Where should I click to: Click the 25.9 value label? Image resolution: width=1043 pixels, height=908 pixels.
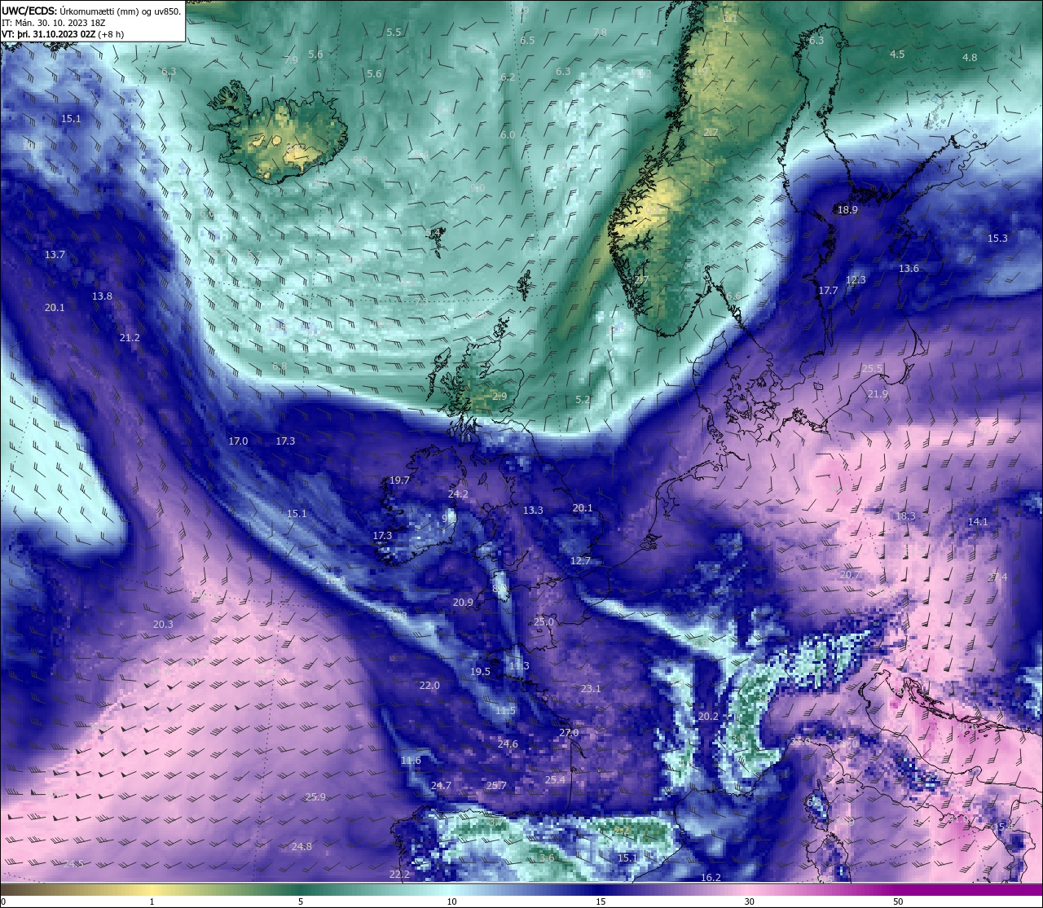coord(315,796)
